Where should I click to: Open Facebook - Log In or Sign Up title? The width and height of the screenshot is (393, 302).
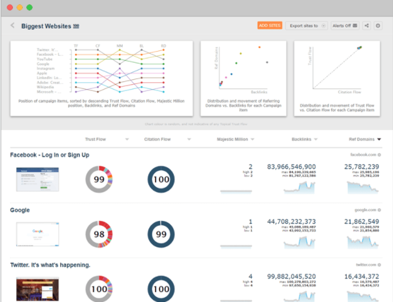(50, 155)
